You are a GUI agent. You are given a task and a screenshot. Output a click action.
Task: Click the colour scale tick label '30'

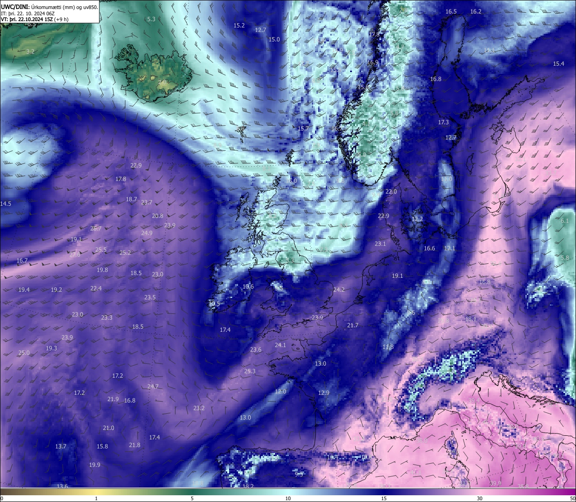tap(480, 498)
